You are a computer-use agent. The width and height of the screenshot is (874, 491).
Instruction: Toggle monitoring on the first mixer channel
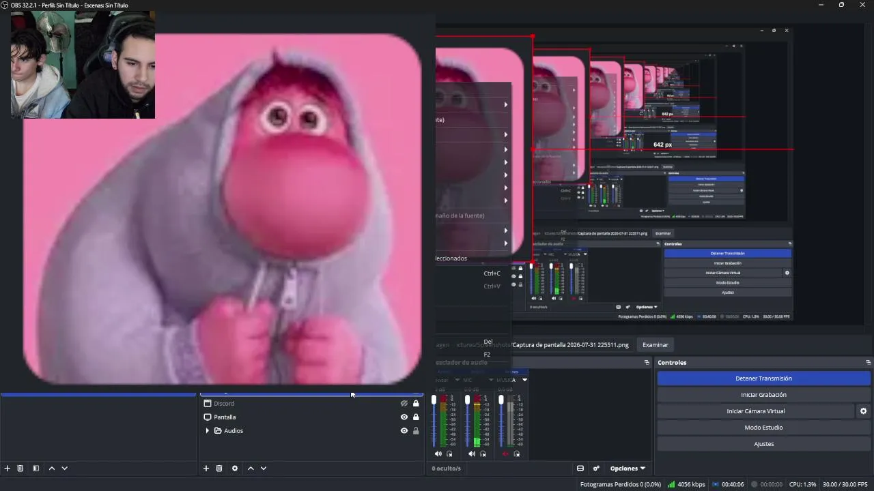tap(450, 454)
